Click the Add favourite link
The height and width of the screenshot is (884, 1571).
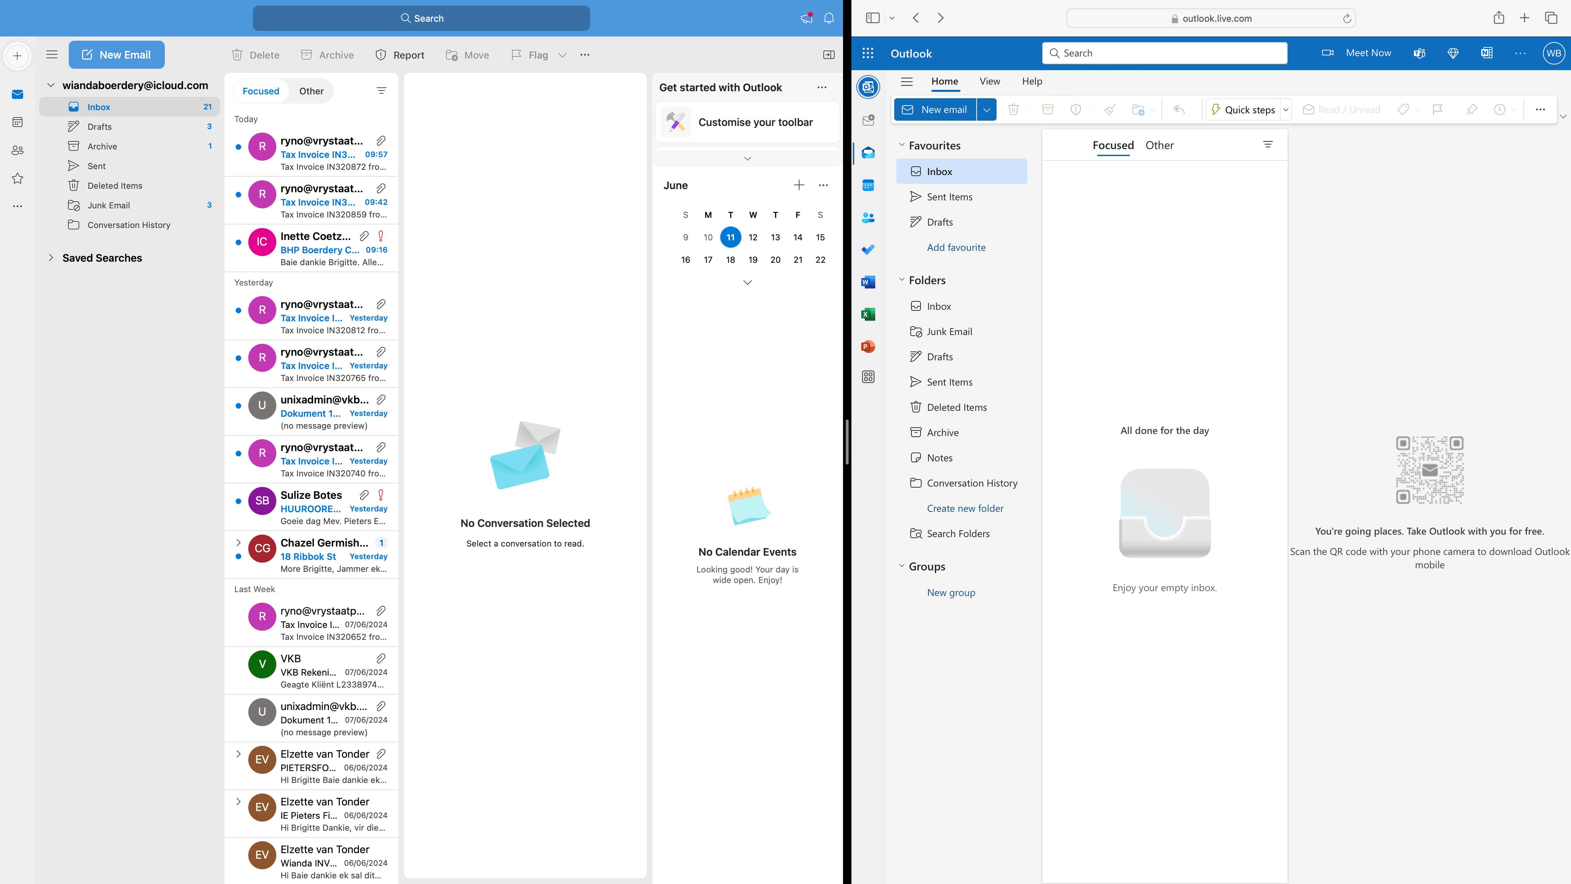coord(956,247)
